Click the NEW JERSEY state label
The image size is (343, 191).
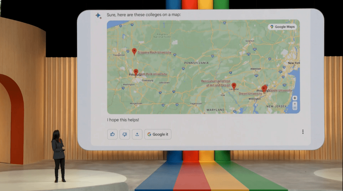click(x=276, y=106)
